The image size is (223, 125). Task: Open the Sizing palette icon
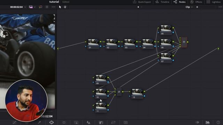113,123
